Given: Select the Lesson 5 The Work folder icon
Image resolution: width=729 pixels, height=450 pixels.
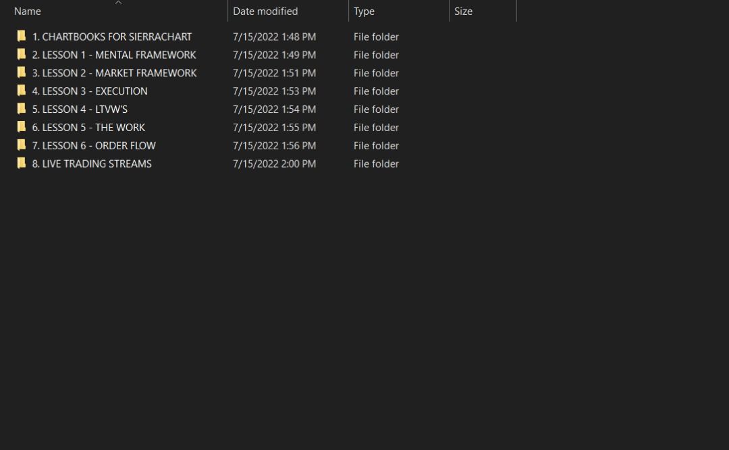Looking at the screenshot, I should [x=22, y=127].
